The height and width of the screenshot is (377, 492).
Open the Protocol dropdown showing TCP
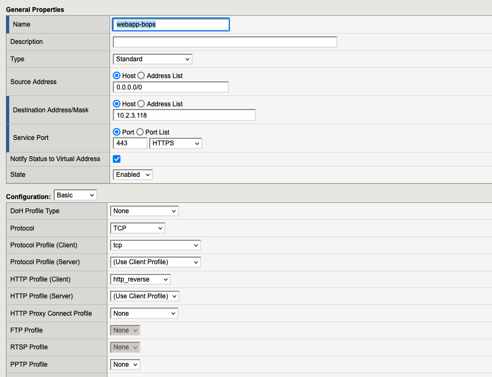[137, 228]
